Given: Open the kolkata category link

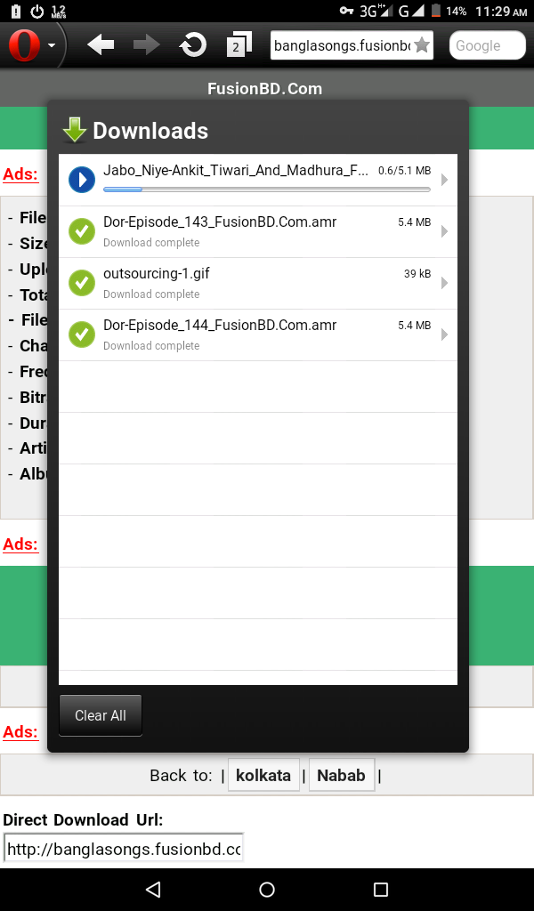Looking at the screenshot, I should coord(263,775).
